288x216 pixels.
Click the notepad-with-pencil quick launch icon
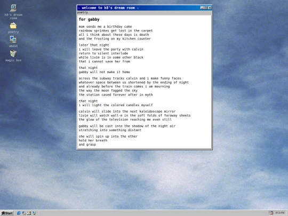coord(29,213)
